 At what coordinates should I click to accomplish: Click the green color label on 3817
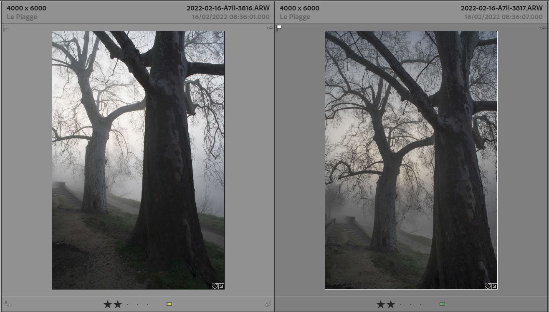click(442, 305)
